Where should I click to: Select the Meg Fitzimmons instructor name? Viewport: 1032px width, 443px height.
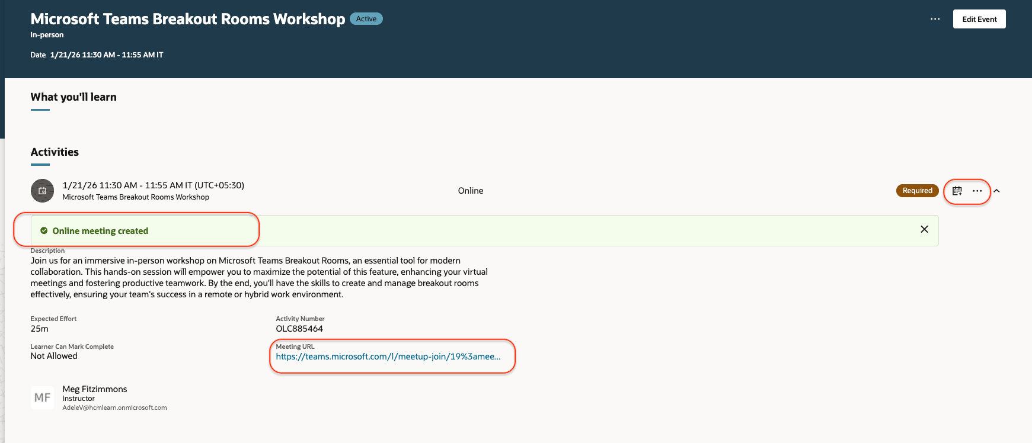click(95, 389)
